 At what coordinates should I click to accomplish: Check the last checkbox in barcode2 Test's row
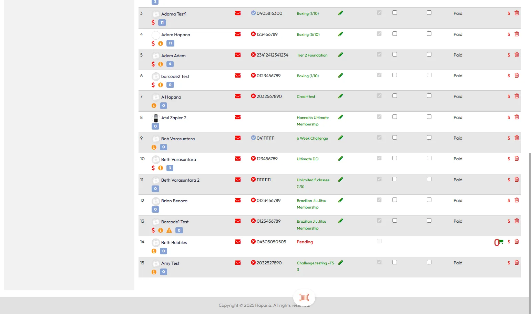(x=429, y=75)
